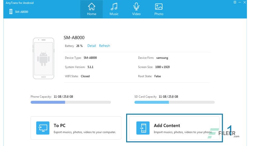This screenshot has height=146, width=253.
Task: Open the Home tab
Action: [x=91, y=9]
